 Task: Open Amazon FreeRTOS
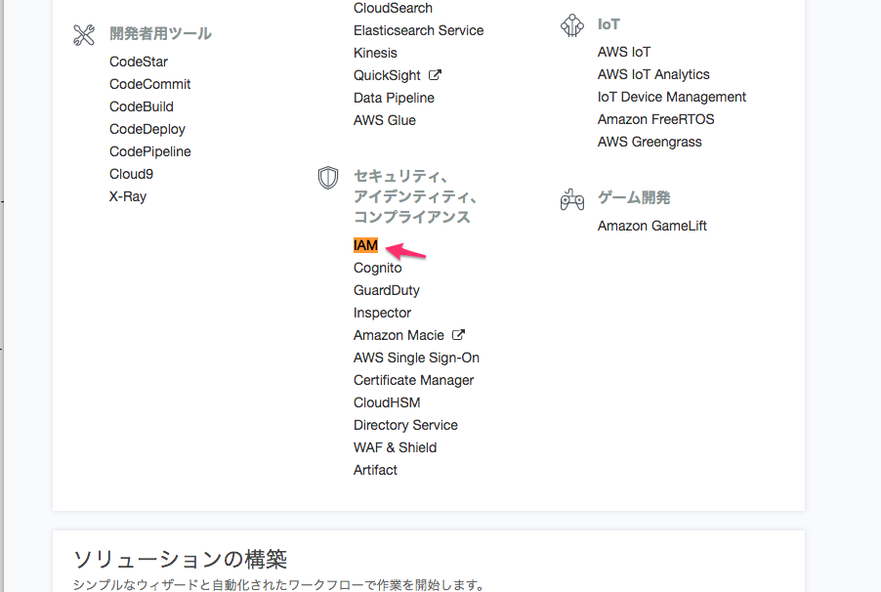655,119
